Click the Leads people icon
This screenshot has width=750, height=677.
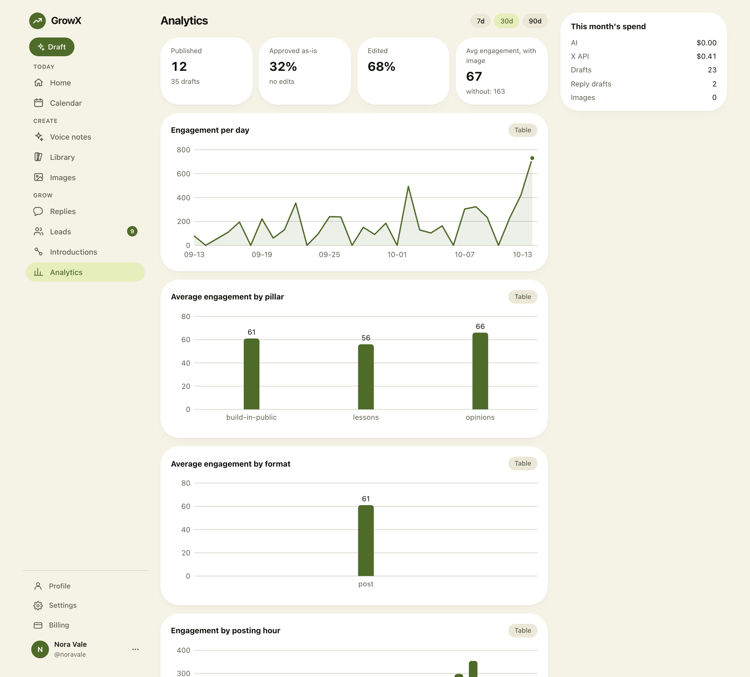[38, 232]
